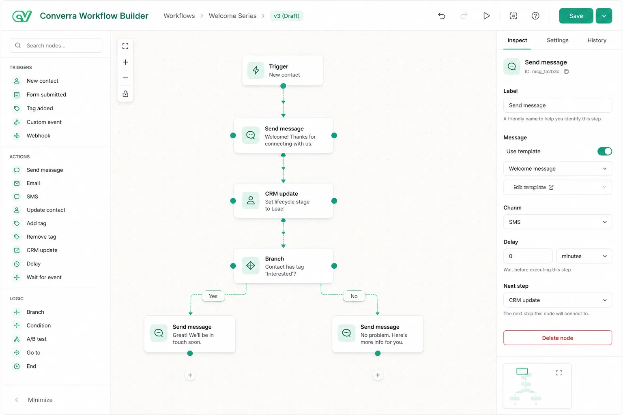Click the Converra logo icon
Image resolution: width=623 pixels, height=415 pixels.
point(22,16)
